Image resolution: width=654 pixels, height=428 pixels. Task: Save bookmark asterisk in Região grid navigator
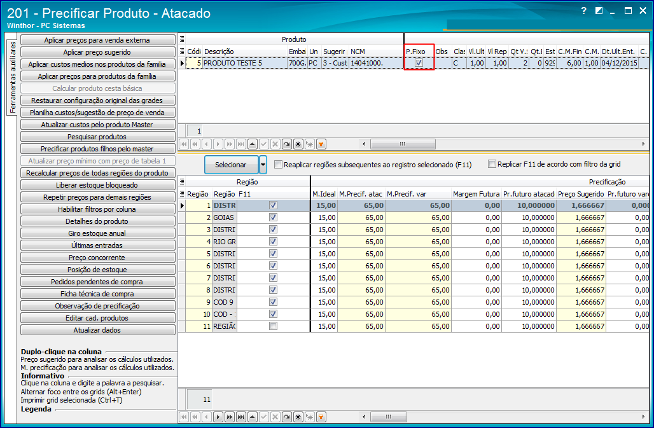coord(298,417)
